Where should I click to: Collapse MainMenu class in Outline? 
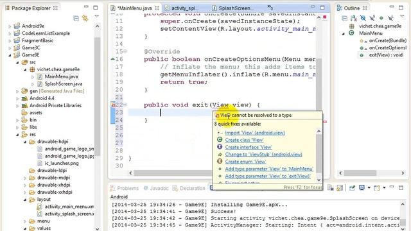tap(344, 33)
